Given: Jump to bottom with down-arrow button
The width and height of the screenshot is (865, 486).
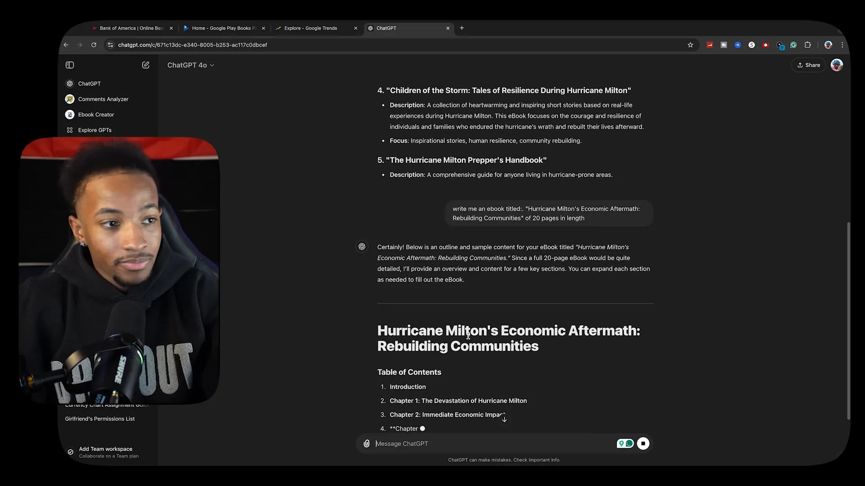Looking at the screenshot, I should click(504, 419).
